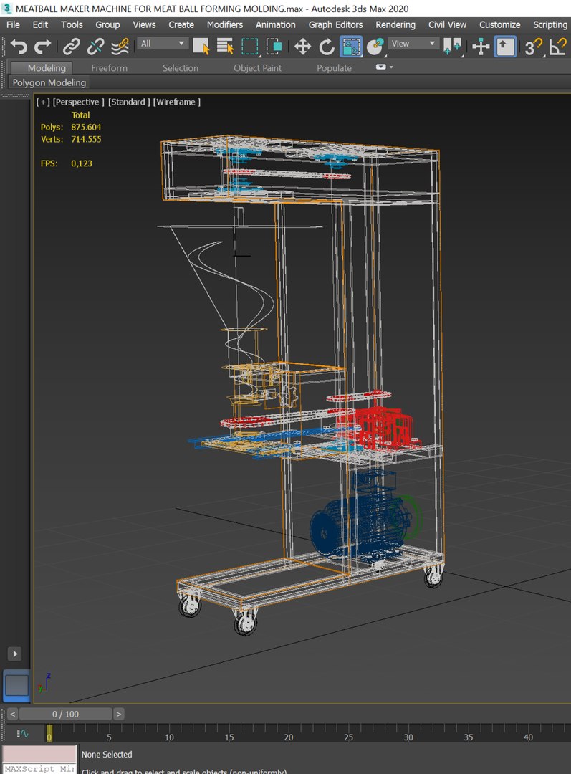The image size is (571, 774).
Task: Open the viewport [+] general menu
Action: tap(43, 102)
